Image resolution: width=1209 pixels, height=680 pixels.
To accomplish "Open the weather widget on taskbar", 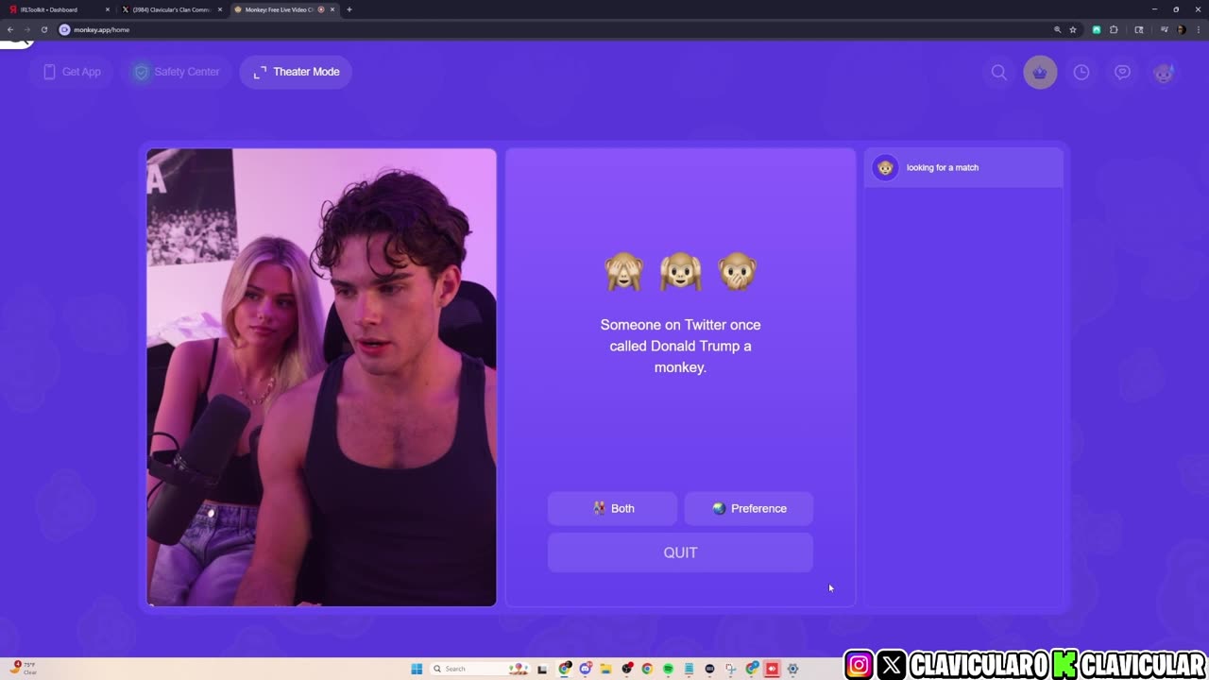I will (x=25, y=668).
